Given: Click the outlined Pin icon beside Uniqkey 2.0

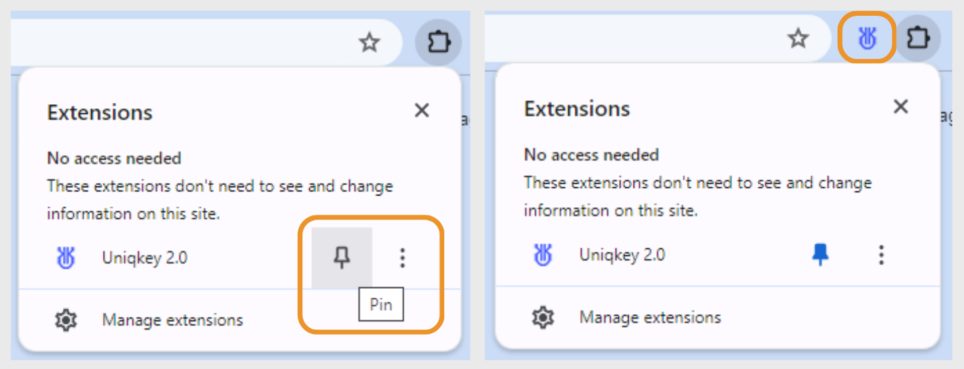Looking at the screenshot, I should click(341, 258).
